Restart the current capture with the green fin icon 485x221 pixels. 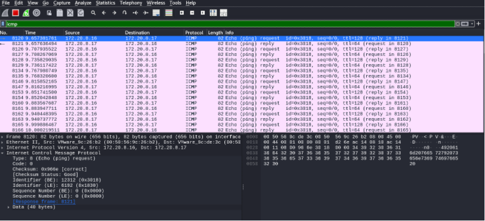click(26, 13)
